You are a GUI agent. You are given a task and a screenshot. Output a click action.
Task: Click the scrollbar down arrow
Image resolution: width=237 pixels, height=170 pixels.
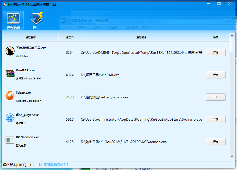point(232,156)
